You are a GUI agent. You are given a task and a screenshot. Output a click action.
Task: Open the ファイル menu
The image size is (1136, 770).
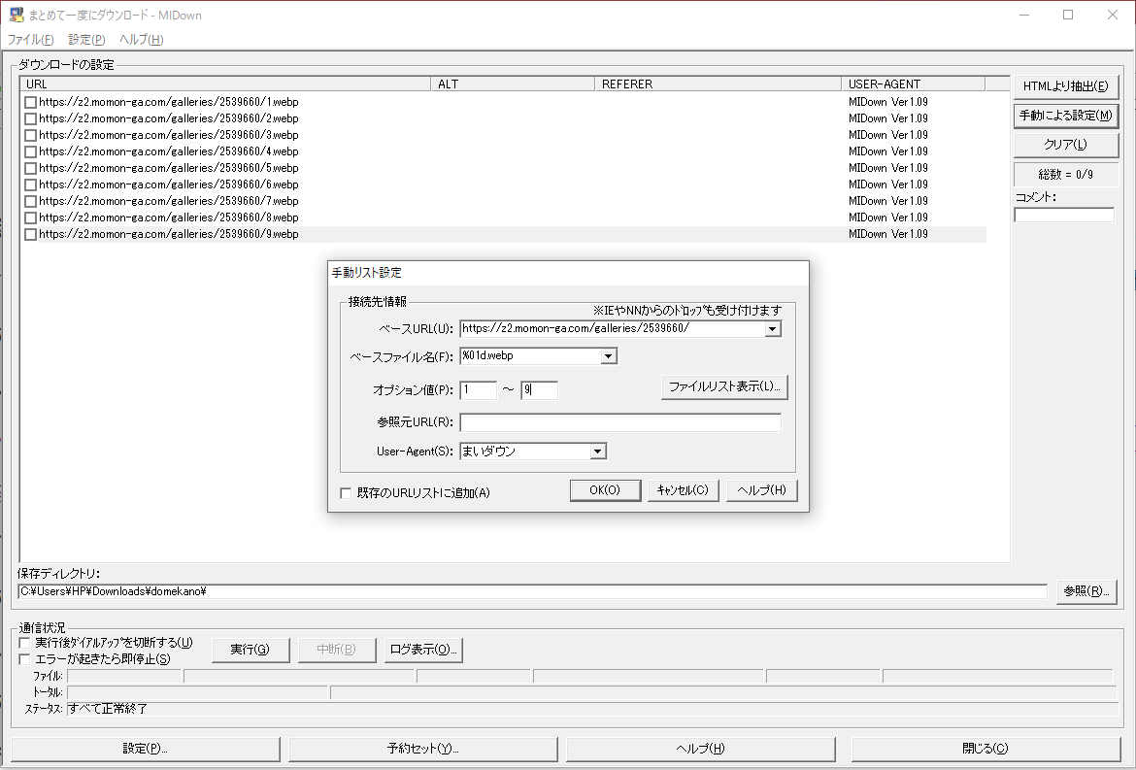tap(30, 39)
